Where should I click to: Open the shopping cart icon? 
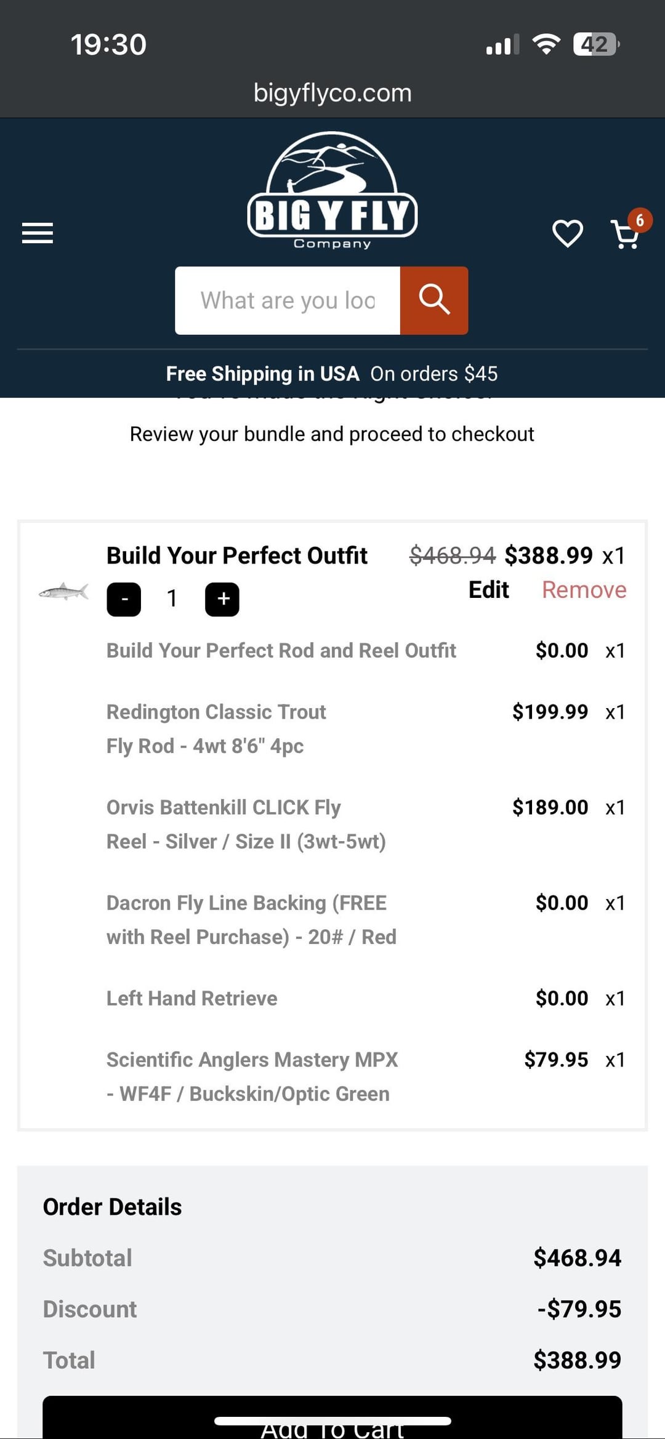[625, 235]
